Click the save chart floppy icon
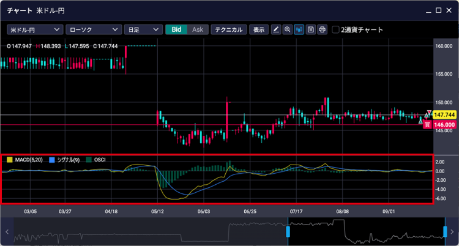This screenshot has width=459, height=246. coord(311,29)
